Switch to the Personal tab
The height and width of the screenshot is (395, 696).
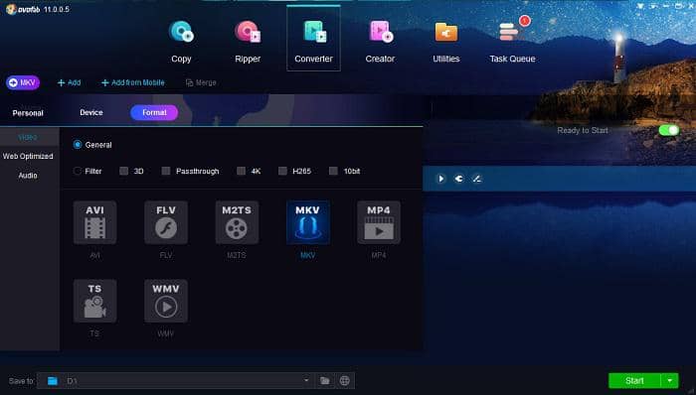pyautogui.click(x=28, y=113)
